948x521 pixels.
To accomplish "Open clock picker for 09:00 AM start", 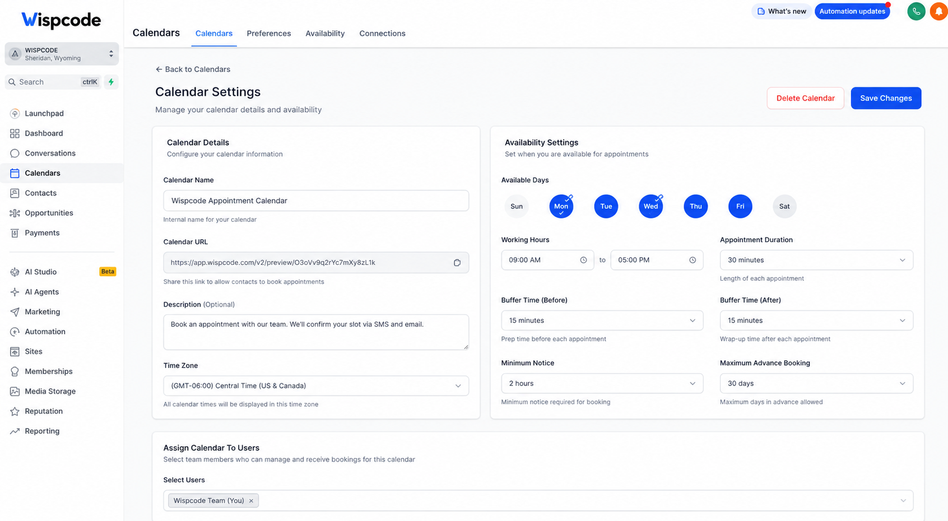I will pyautogui.click(x=583, y=260).
